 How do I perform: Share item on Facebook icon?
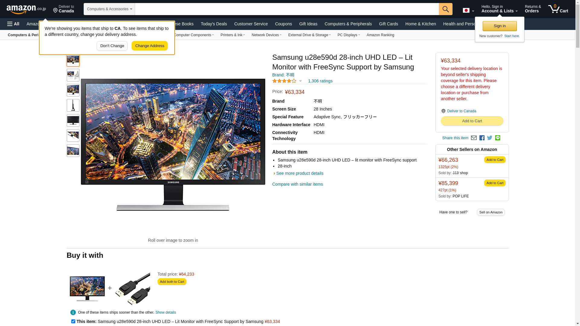click(x=482, y=138)
